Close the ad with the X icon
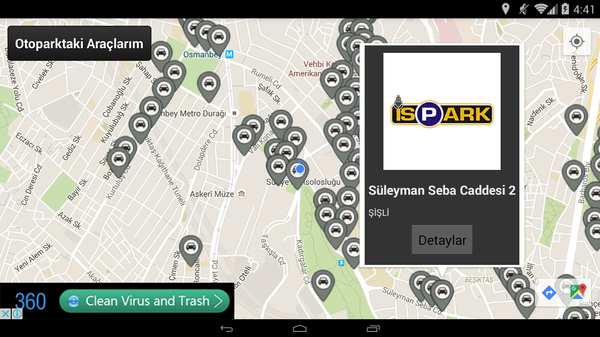Image resolution: width=600 pixels, height=337 pixels. pyautogui.click(x=5, y=314)
